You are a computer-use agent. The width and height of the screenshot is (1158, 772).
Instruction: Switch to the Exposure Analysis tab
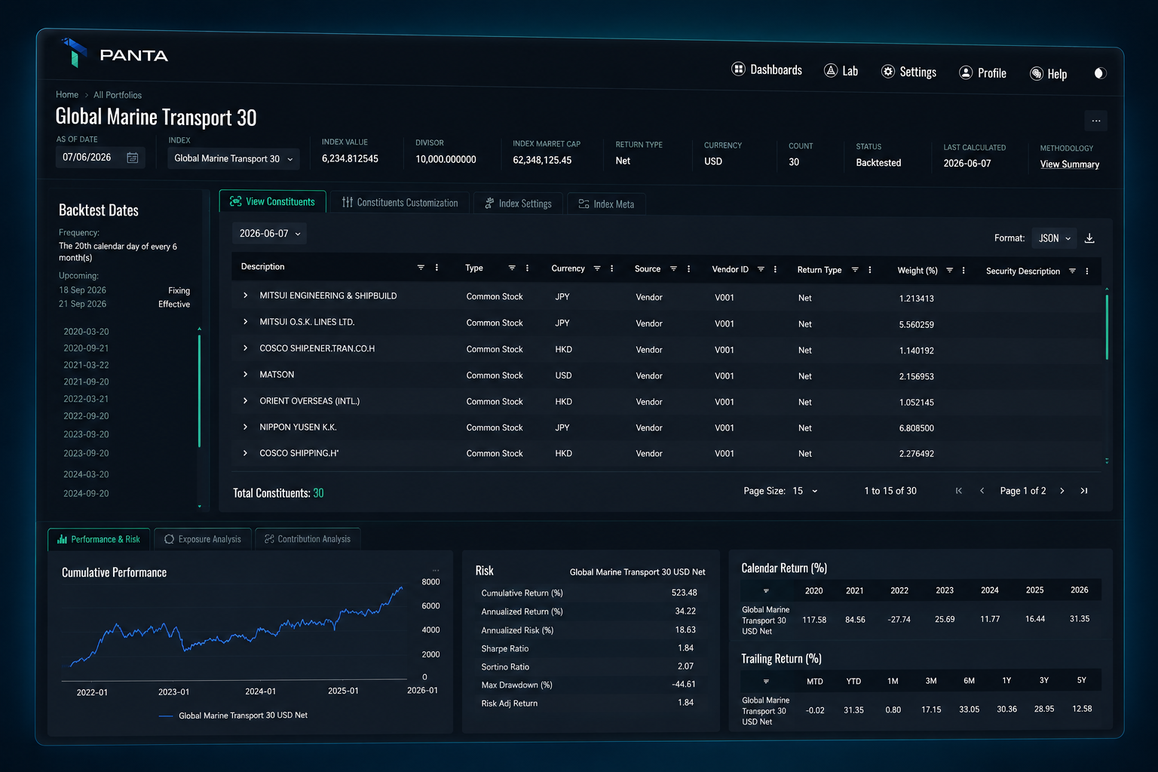pos(202,539)
